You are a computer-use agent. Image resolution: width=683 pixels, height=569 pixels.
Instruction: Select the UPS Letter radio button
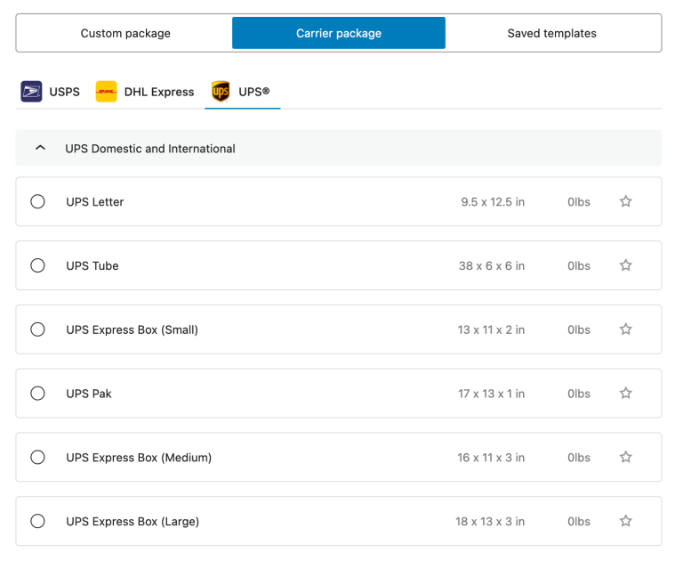pyautogui.click(x=37, y=201)
